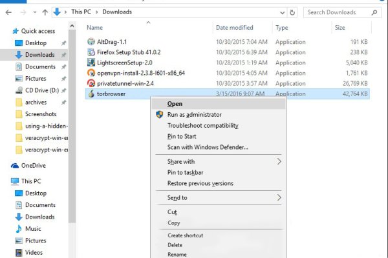Click the AltDrag-1.1 application icon

pyautogui.click(x=91, y=42)
